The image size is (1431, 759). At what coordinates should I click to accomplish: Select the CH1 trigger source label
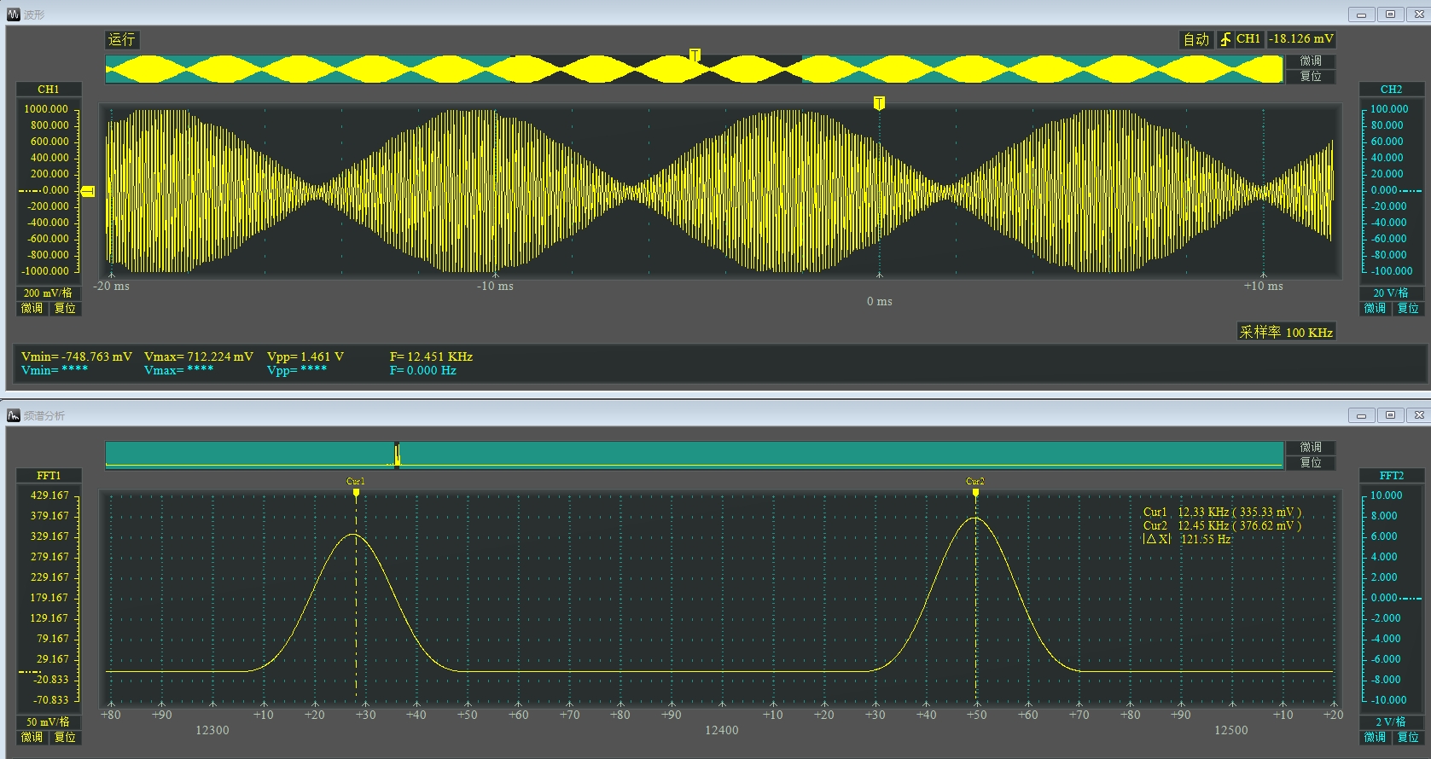click(1248, 39)
